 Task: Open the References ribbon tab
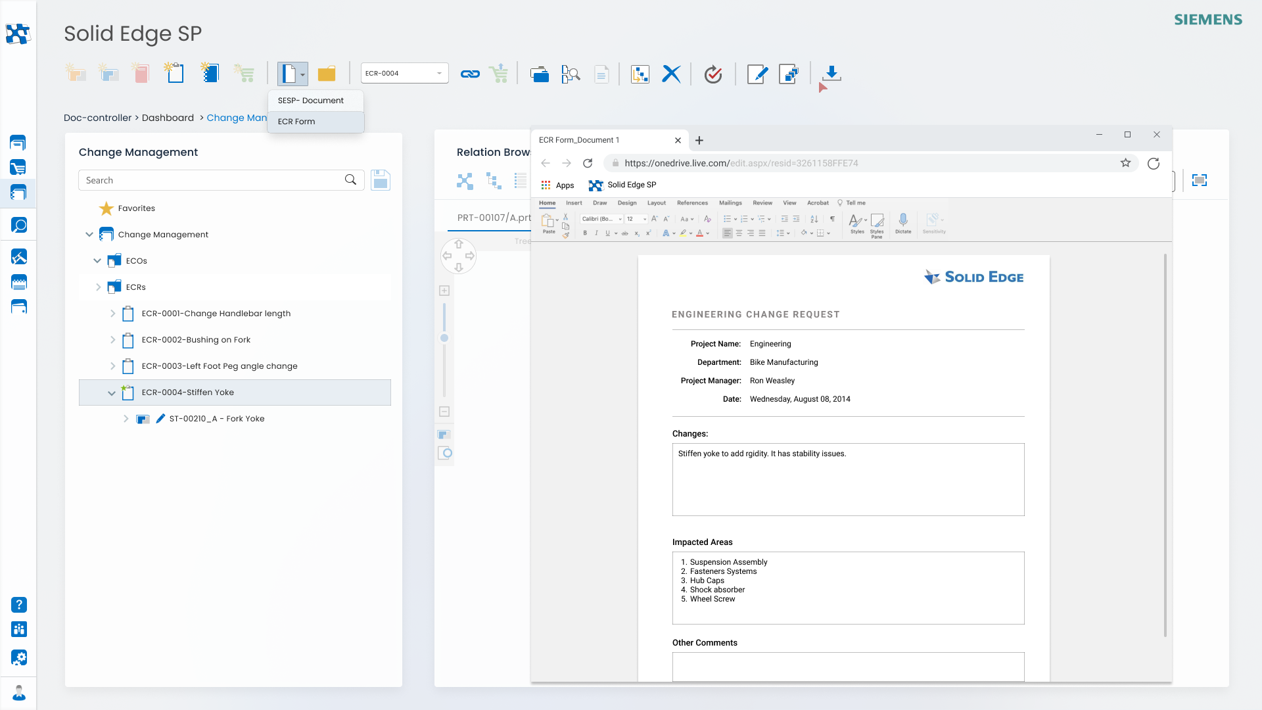tap(692, 203)
